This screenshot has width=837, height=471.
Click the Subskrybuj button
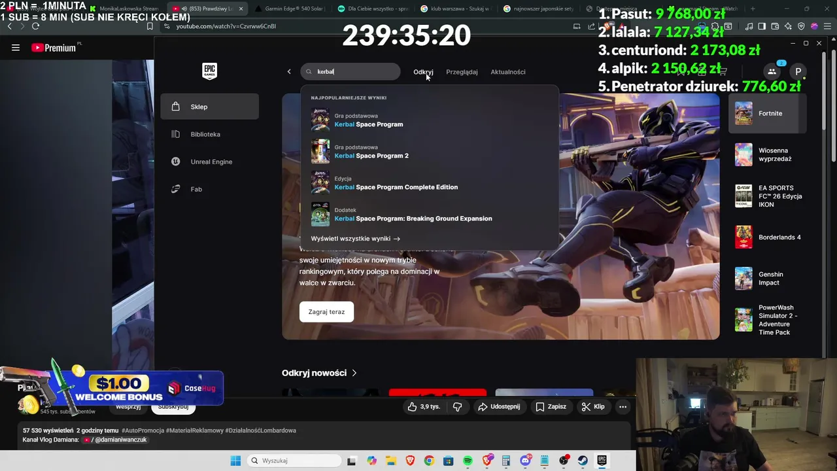point(173,407)
